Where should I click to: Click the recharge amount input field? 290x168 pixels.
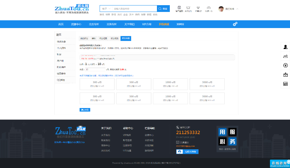click(x=95, y=69)
